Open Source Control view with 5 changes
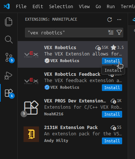 point(9,58)
